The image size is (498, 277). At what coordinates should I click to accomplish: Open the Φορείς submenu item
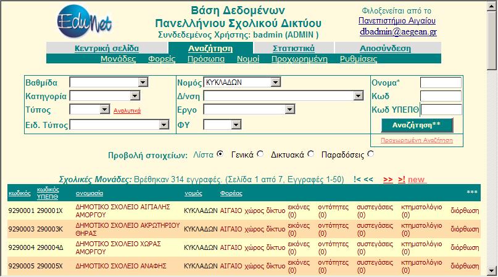click(162, 59)
